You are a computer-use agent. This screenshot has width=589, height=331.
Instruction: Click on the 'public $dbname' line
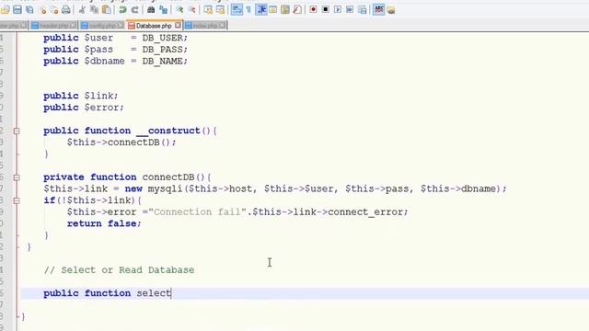(x=115, y=62)
